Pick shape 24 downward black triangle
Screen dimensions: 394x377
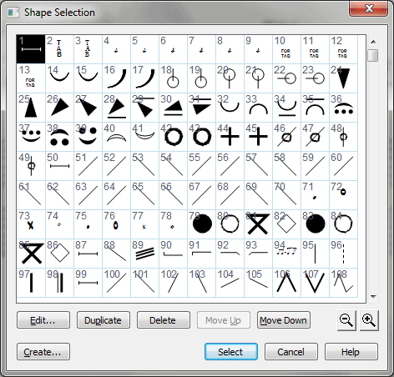(x=343, y=78)
